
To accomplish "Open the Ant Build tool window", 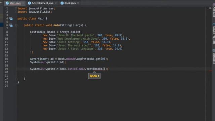I will pos(214,11).
